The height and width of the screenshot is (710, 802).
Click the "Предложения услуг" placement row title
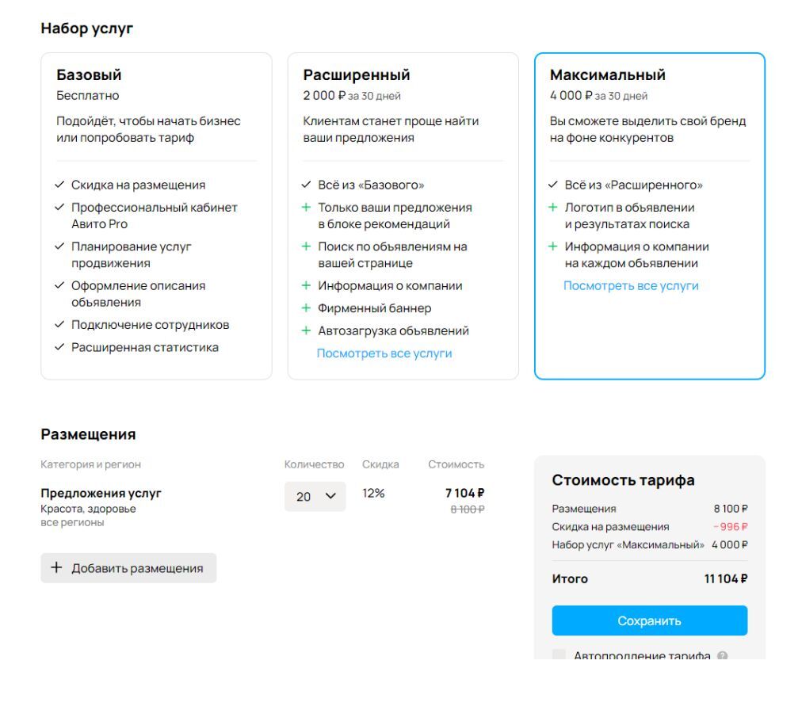point(101,493)
